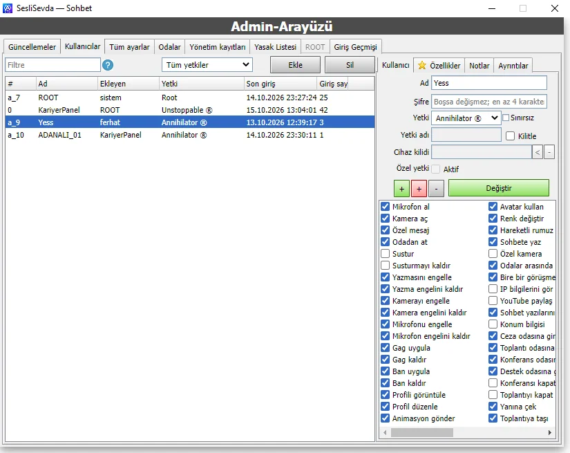Open the Tüm yetkiler filter dropdown
The width and height of the screenshot is (570, 453).
click(x=207, y=65)
